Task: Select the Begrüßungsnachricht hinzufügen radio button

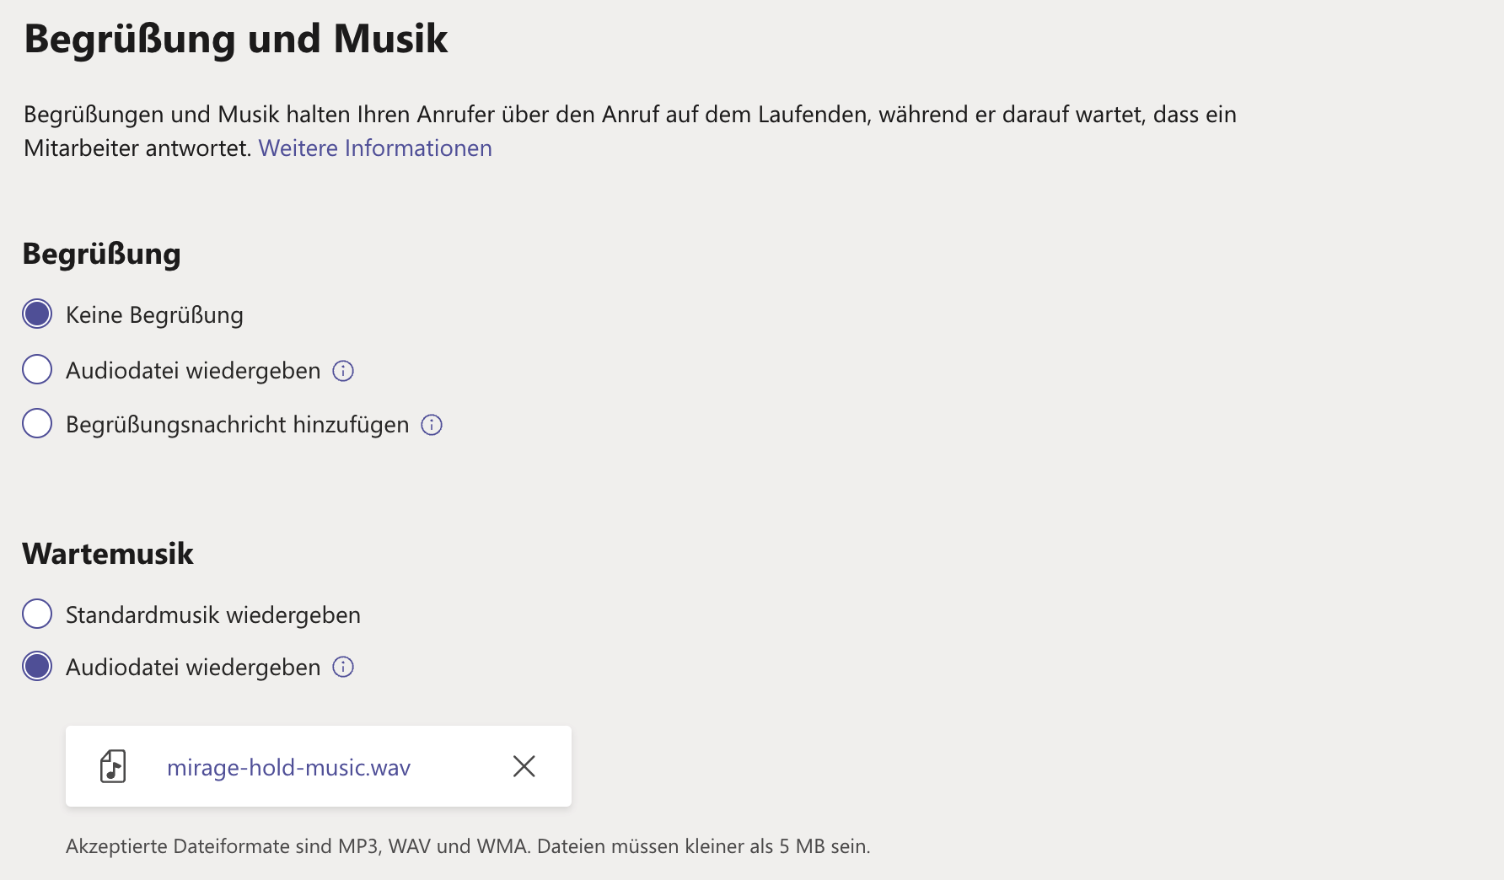Action: (37, 423)
